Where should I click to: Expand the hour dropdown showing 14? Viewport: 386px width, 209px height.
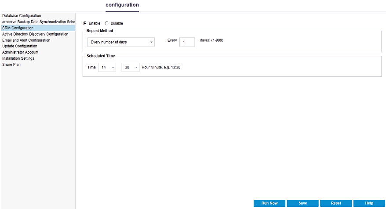click(107, 67)
